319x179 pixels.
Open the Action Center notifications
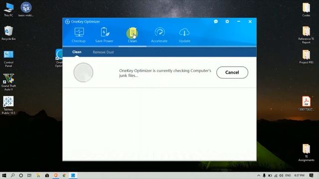(311, 176)
